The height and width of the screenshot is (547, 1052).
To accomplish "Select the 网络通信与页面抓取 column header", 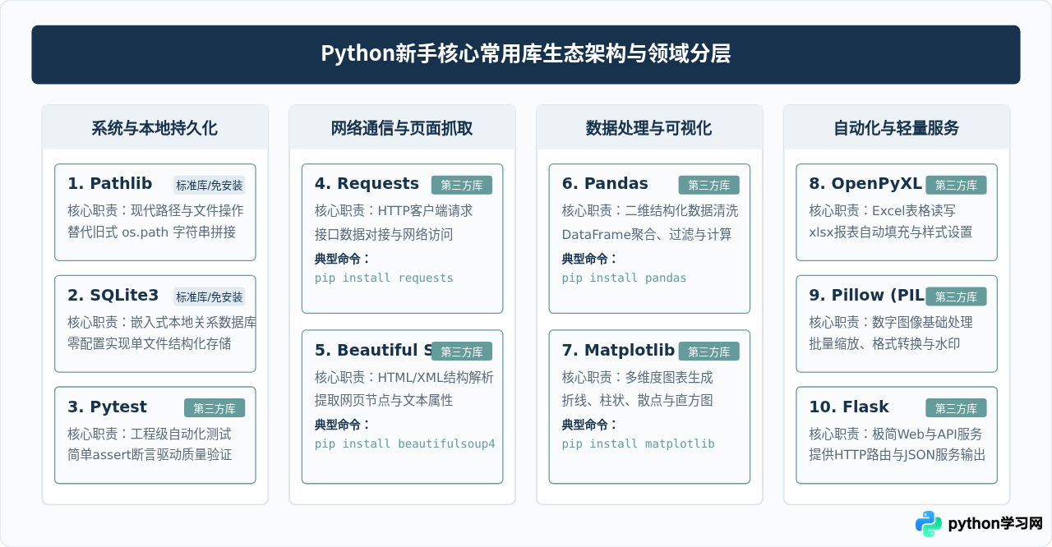I will (x=402, y=128).
